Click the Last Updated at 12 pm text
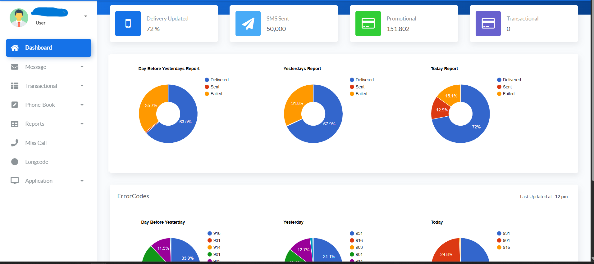This screenshot has height=264, width=594. (x=544, y=197)
